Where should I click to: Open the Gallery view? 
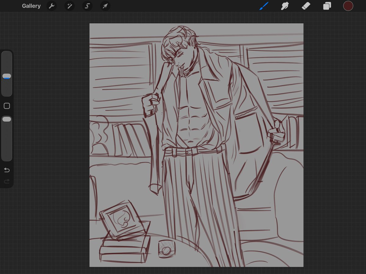[31, 6]
